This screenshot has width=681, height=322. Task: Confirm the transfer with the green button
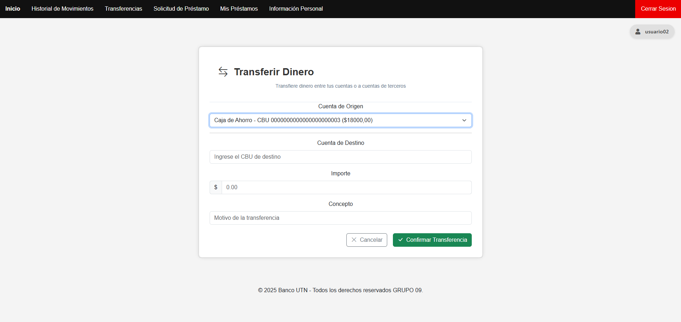pyautogui.click(x=432, y=240)
